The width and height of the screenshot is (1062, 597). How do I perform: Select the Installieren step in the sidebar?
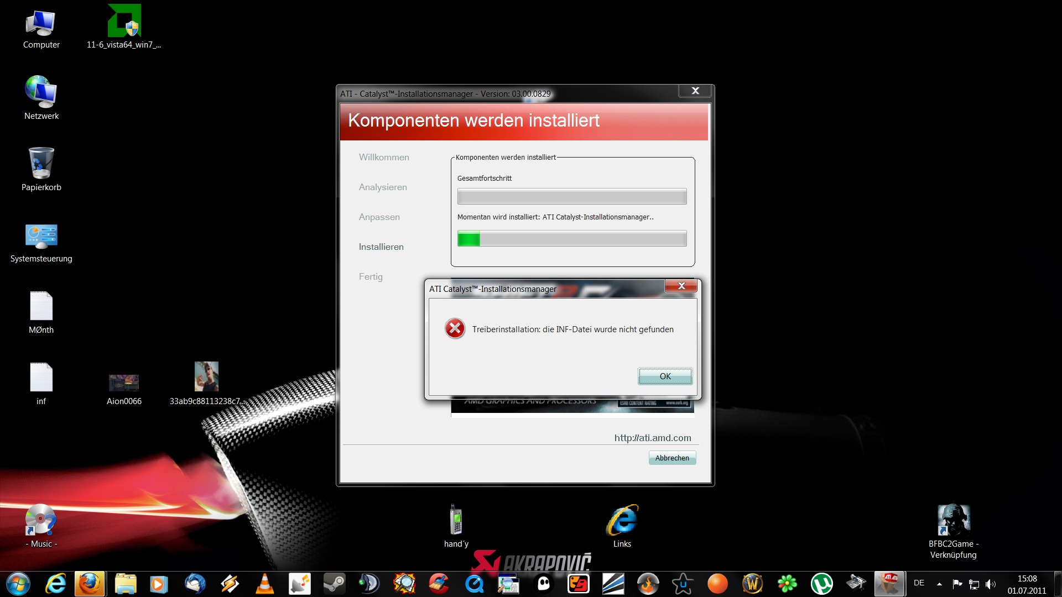381,247
